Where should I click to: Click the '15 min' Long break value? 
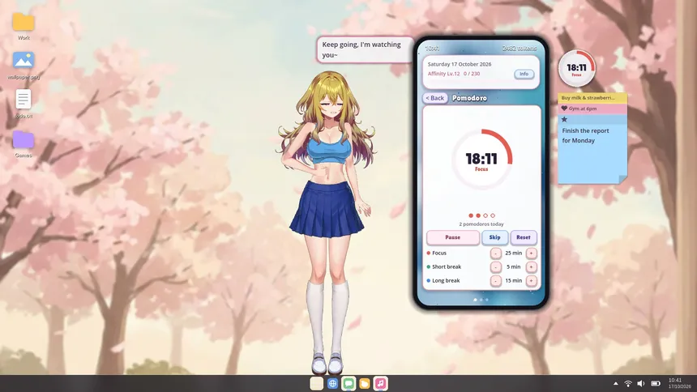tap(513, 280)
